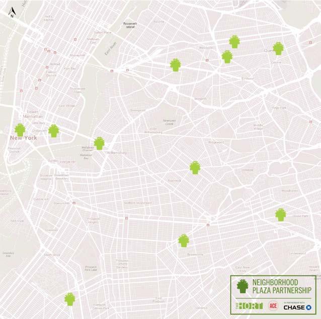The height and width of the screenshot is (319, 321).
Task: Select the plant marker overlapping the Queens label
Action: point(278,49)
